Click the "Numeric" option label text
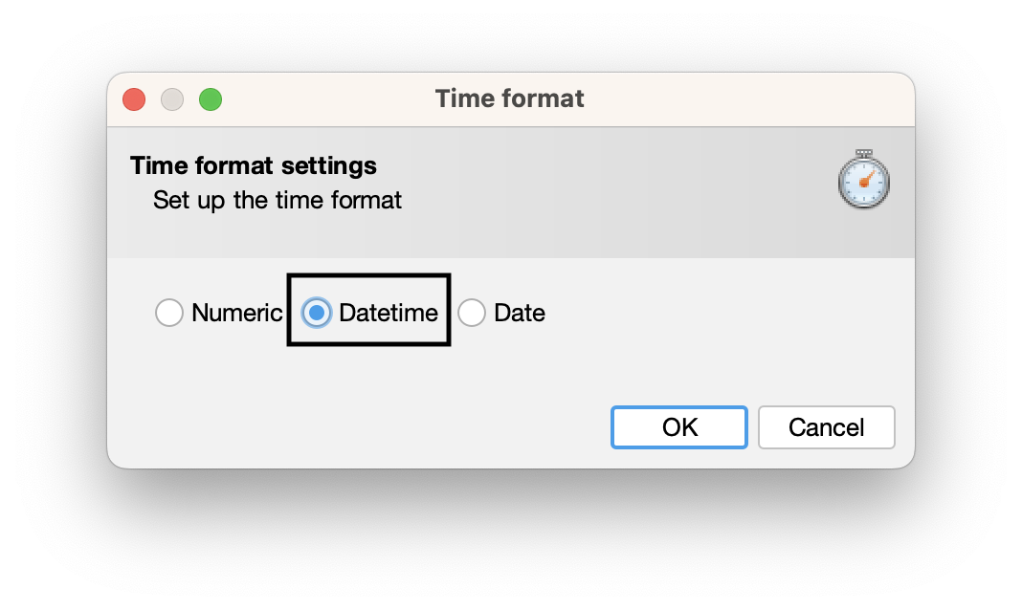Viewport: 1022px width, 610px height. click(x=237, y=313)
